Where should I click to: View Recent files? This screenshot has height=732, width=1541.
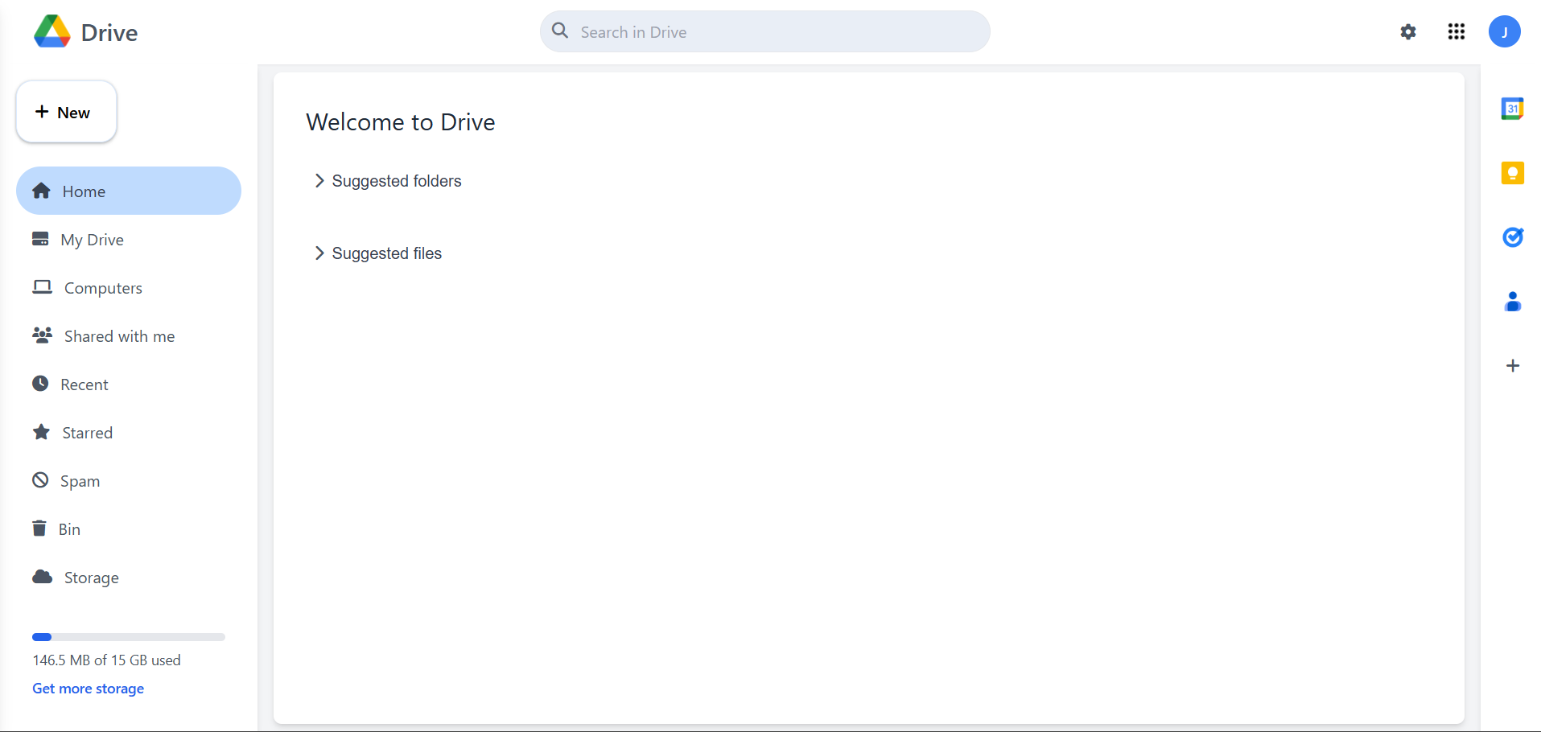coord(85,384)
